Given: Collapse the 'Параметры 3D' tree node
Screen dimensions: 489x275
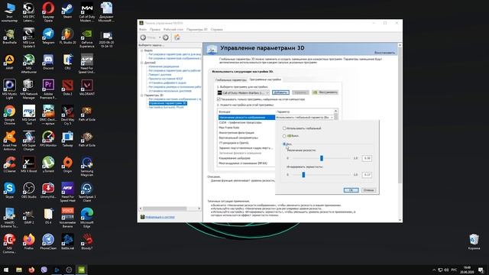Looking at the screenshot, I should 142,95.
